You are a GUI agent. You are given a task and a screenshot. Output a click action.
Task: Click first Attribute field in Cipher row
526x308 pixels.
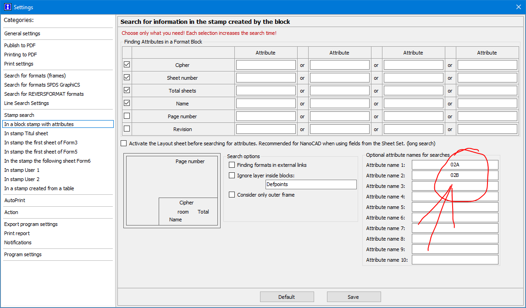[x=266, y=65]
